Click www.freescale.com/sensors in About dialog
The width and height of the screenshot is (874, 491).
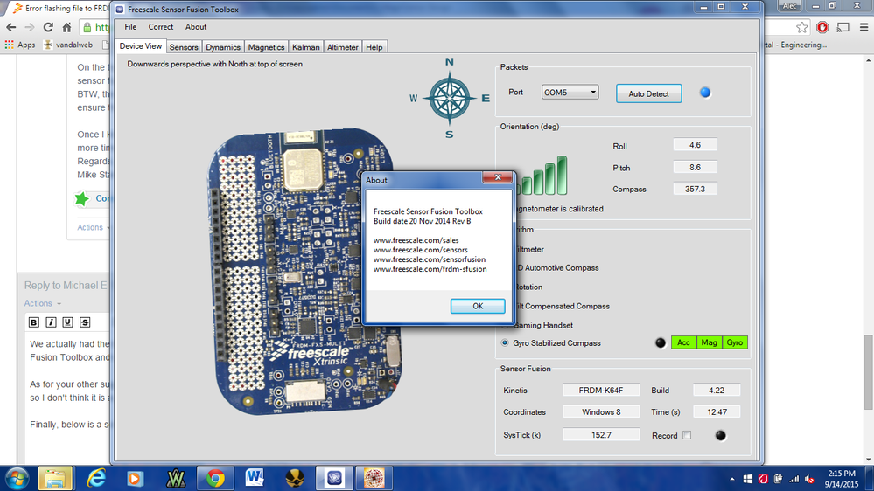pos(420,250)
